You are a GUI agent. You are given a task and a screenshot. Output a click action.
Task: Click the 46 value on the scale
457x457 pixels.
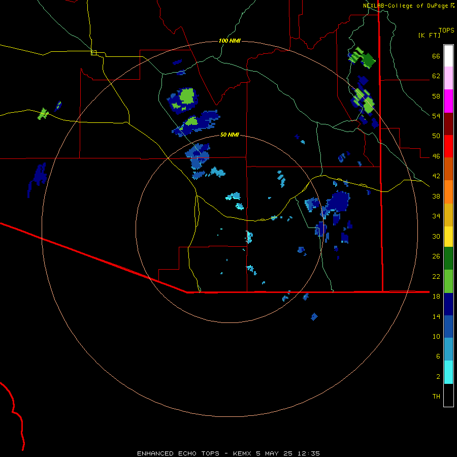(x=436, y=156)
